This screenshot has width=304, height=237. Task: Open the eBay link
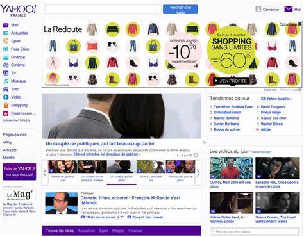(x=8, y=142)
